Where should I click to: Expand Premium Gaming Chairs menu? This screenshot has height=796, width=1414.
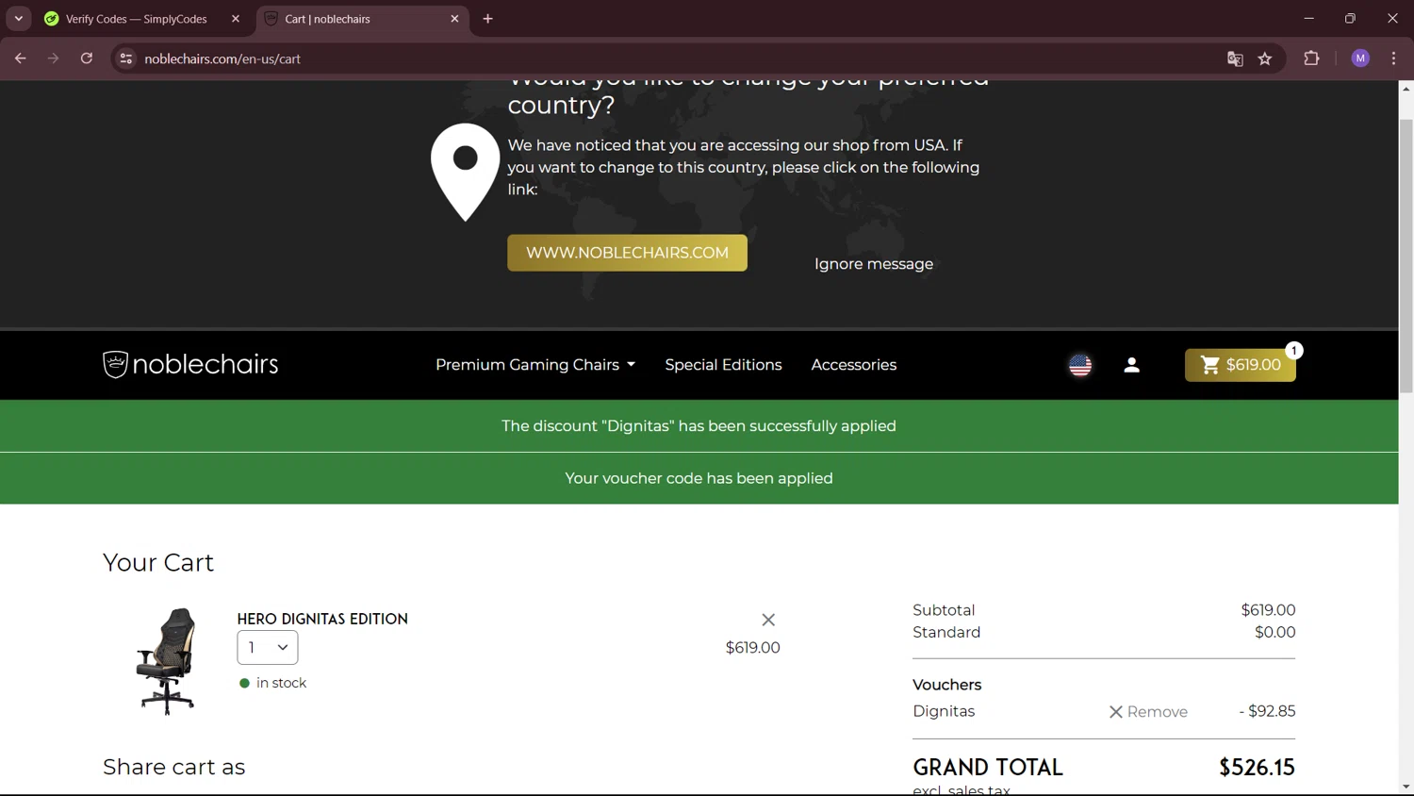click(x=535, y=365)
